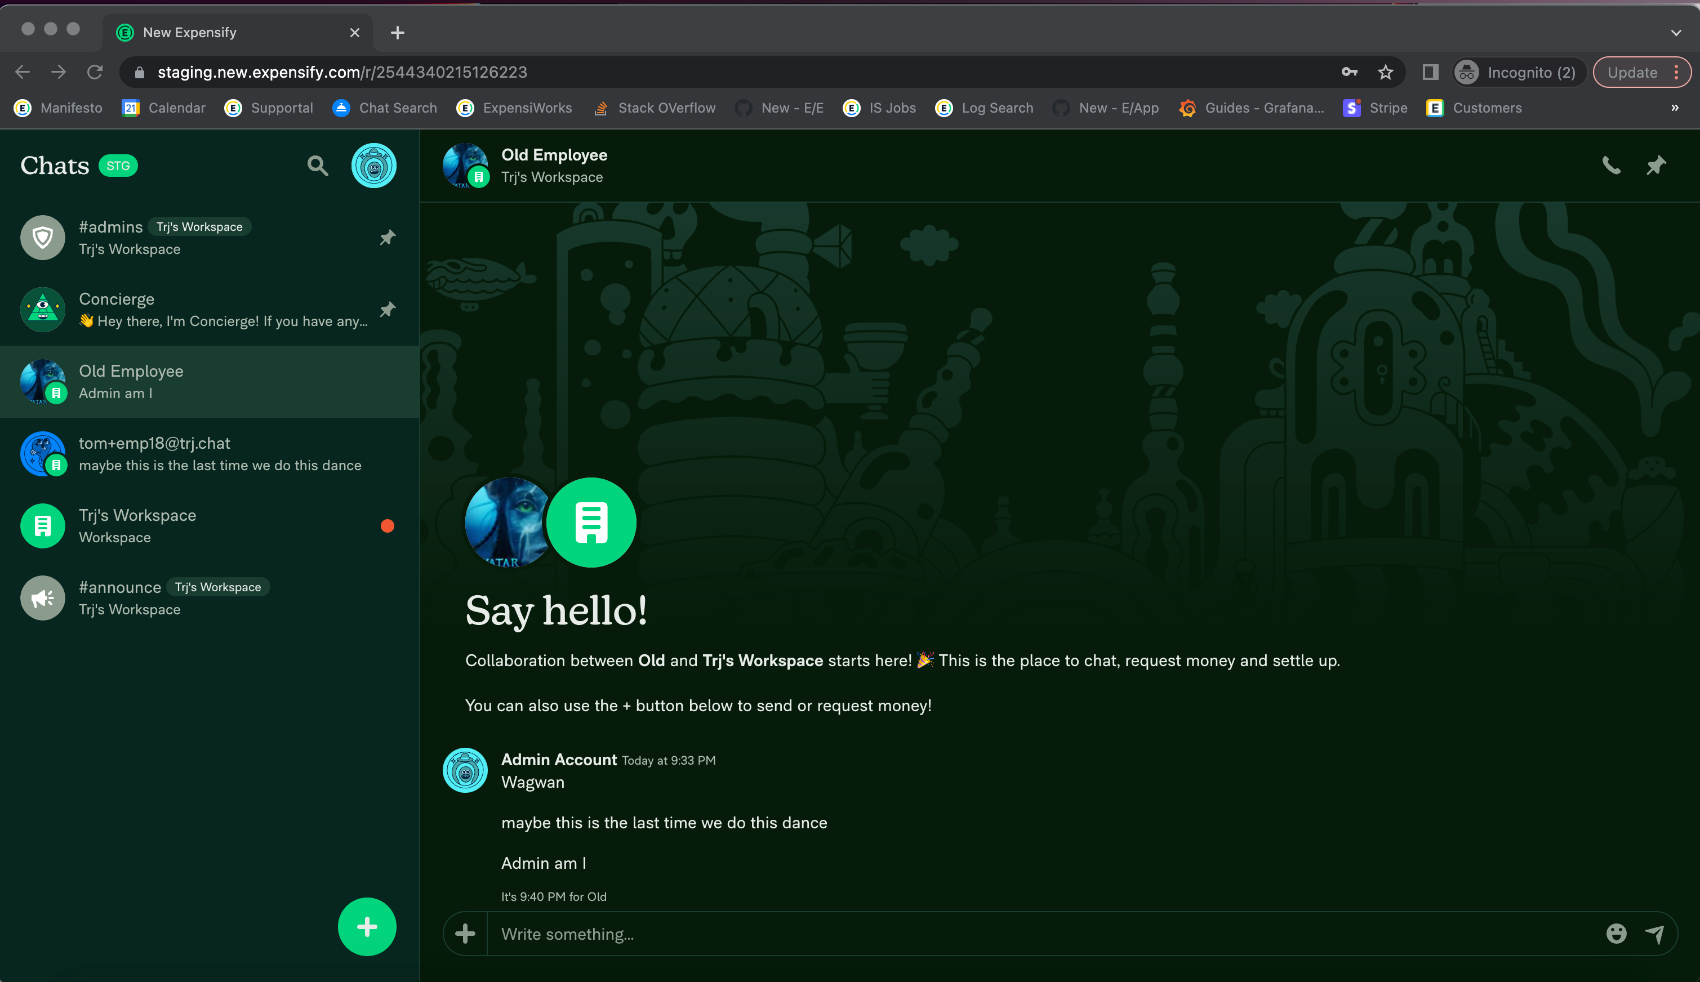Click 'maybe this is the last time' message

(664, 823)
